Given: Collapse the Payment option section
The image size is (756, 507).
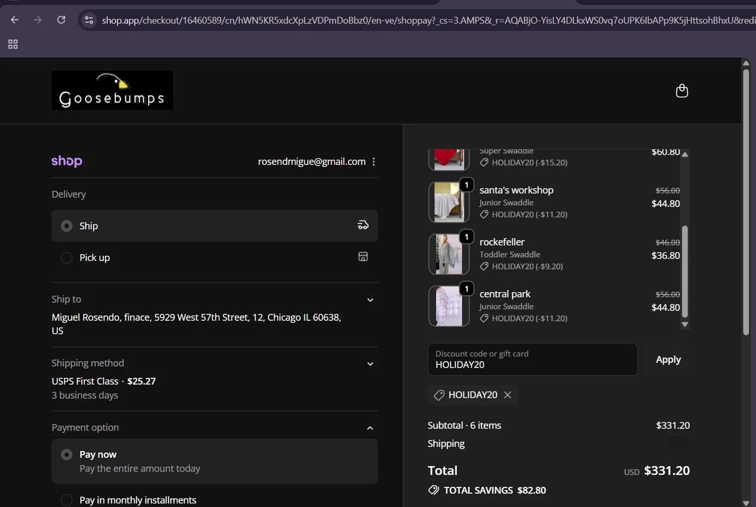Looking at the screenshot, I should (370, 428).
